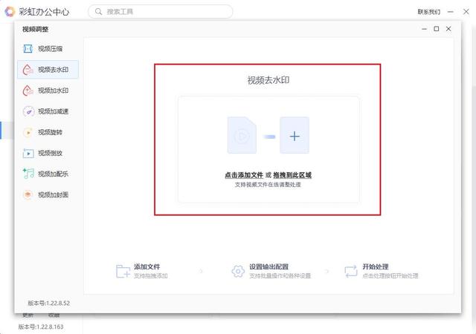476x334 pixels.
Task: Close the 彩虹办公中心 main window
Action: click(x=466, y=12)
